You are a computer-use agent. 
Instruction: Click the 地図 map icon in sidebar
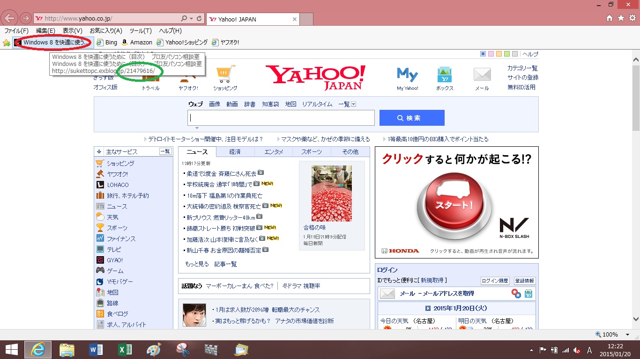tap(100, 292)
